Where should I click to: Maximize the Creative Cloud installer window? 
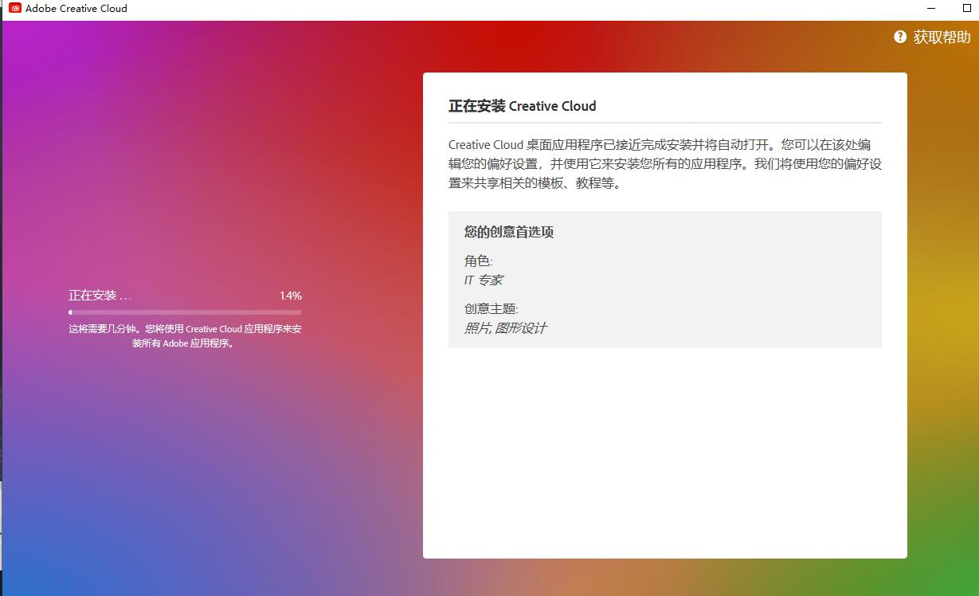(967, 8)
